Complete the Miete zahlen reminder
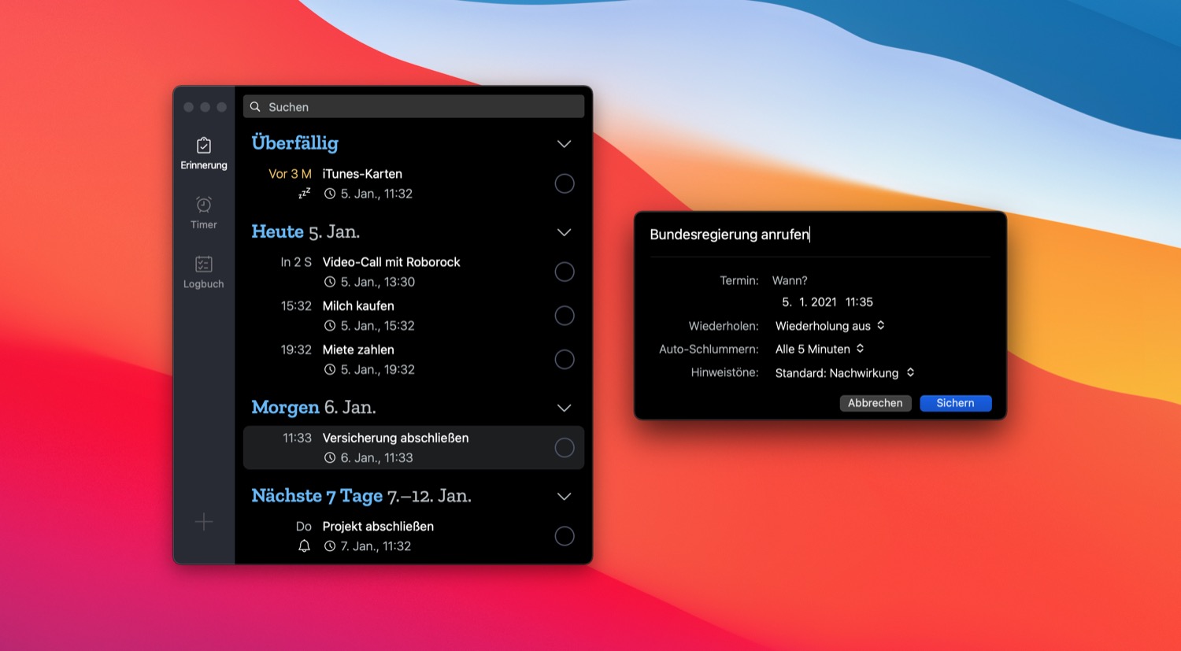 click(565, 360)
